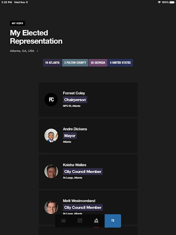Click Atlanta, GA, USA location text
176x235 pixels.
pyautogui.click(x=22, y=51)
